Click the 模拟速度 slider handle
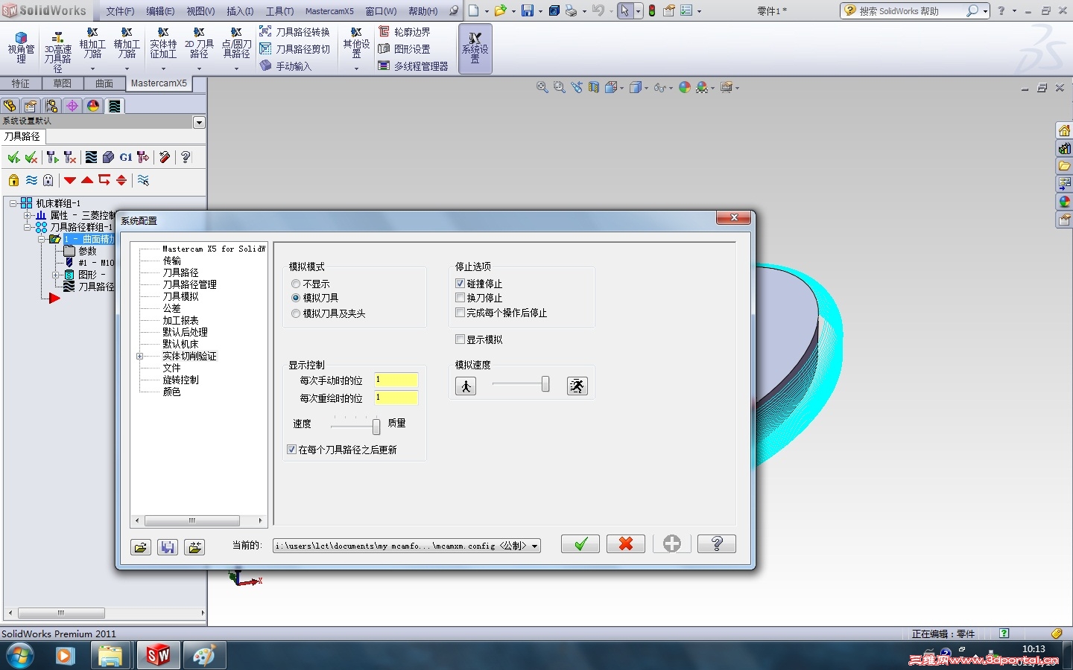The width and height of the screenshot is (1073, 670). 545,384
